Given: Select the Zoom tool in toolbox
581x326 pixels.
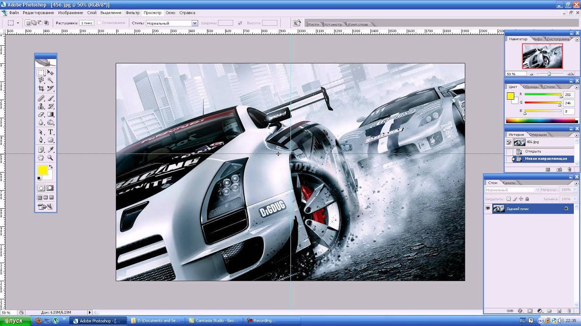Looking at the screenshot, I should point(50,158).
